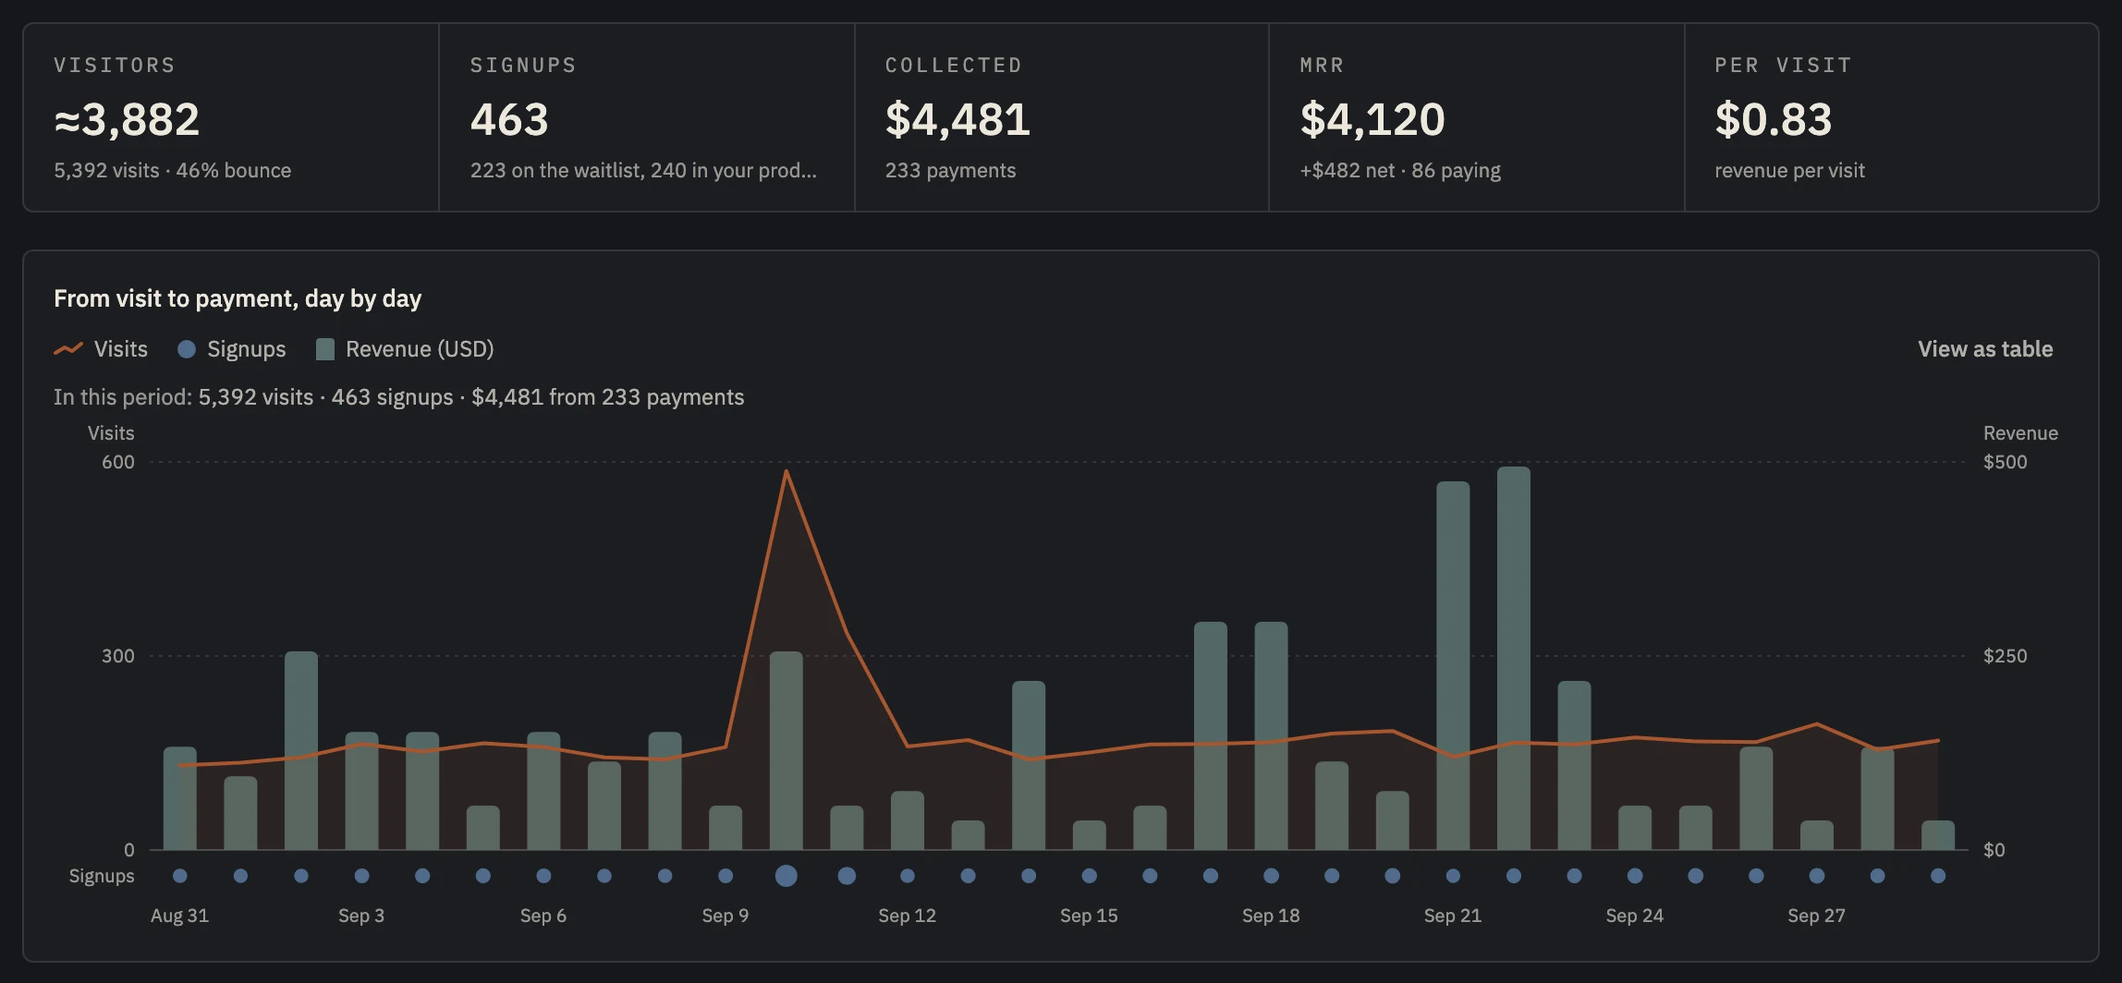Click "5,392 visits · 46% bounce" subtext
This screenshot has height=983, width=2122.
pos(173,170)
